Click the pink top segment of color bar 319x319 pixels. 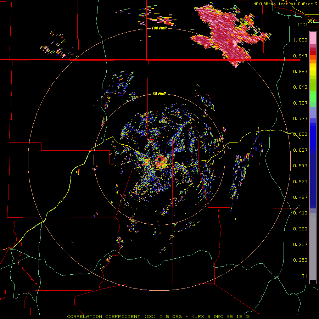[313, 38]
